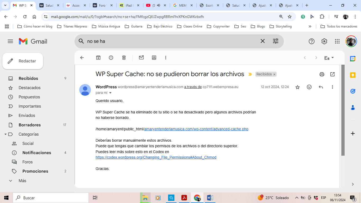Switch to the Foro browser tab
The image size is (361, 203).
tap(103, 5)
